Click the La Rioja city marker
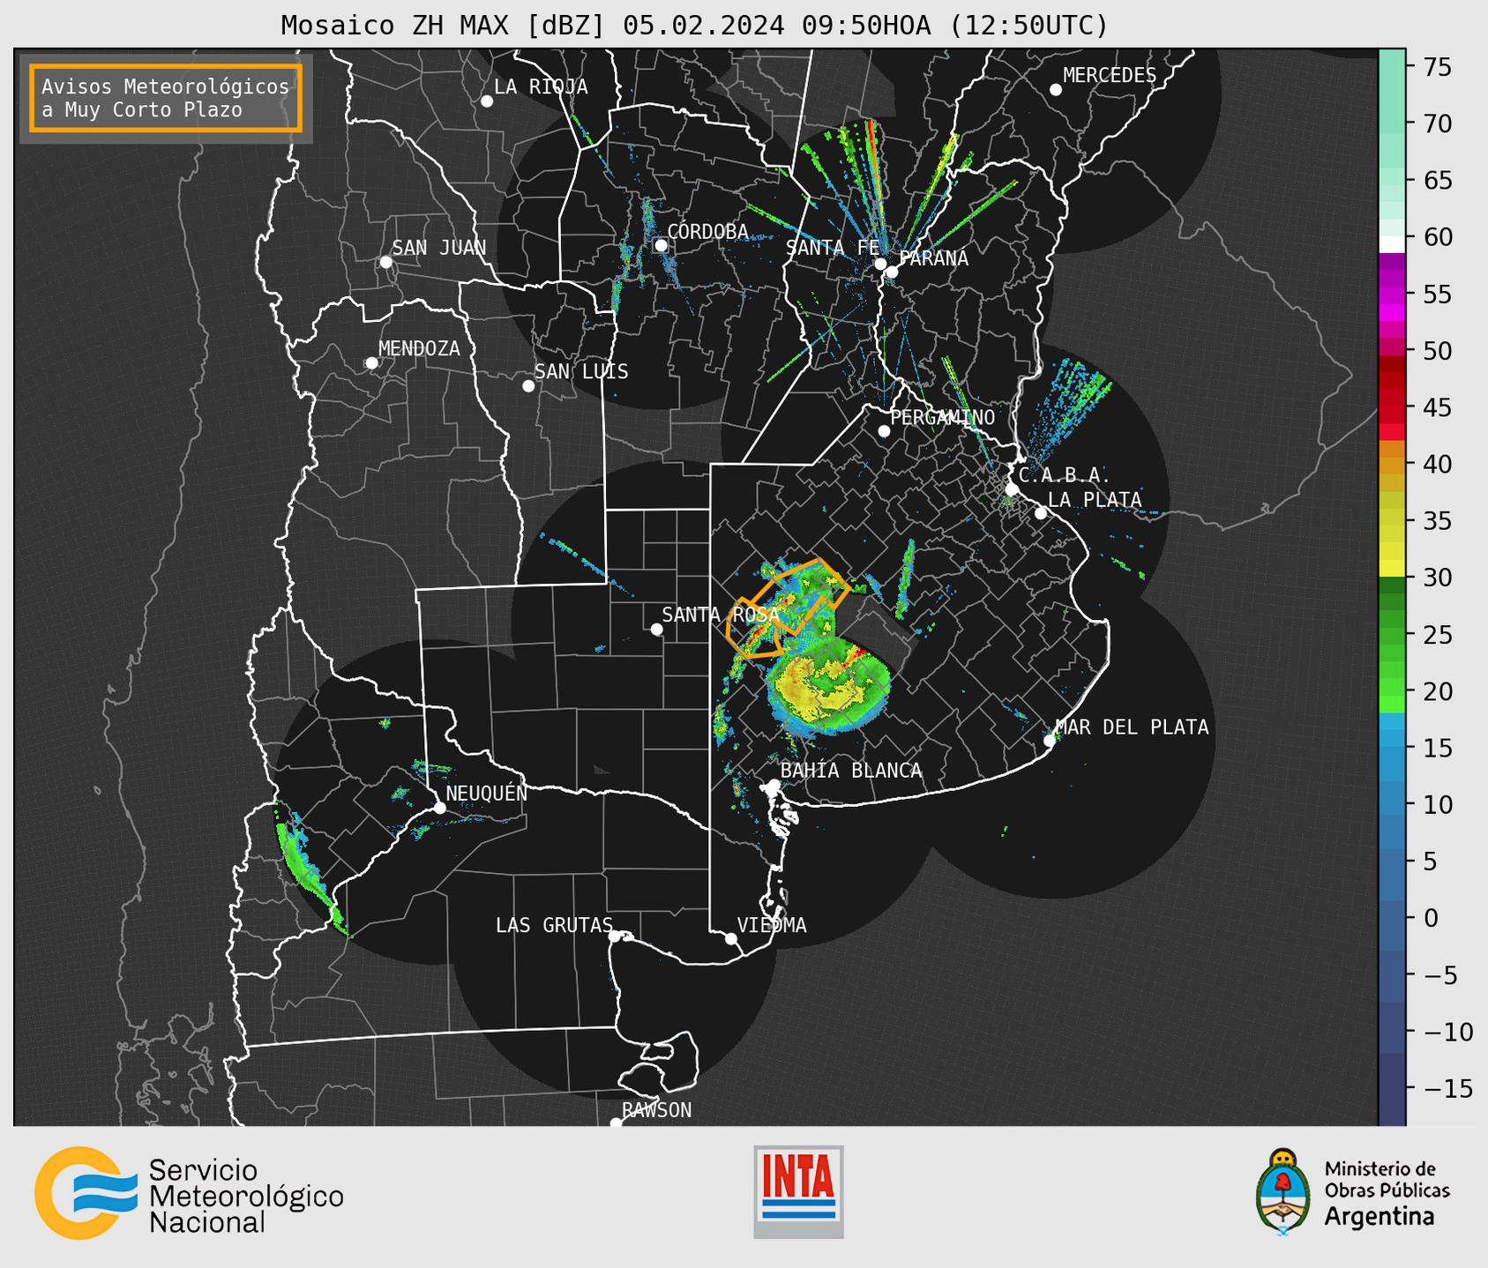Screen dimensions: 1488x1268 click(x=487, y=101)
